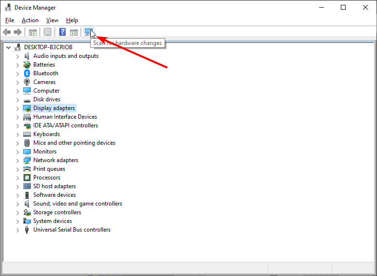Expand the Universal Serial Bus controllers arrow
This screenshot has width=377, height=276.
[x=17, y=230]
